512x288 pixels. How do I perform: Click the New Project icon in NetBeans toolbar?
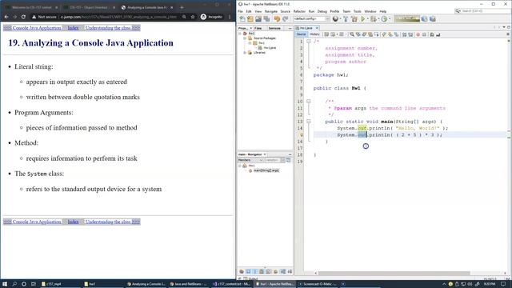(x=250, y=19)
